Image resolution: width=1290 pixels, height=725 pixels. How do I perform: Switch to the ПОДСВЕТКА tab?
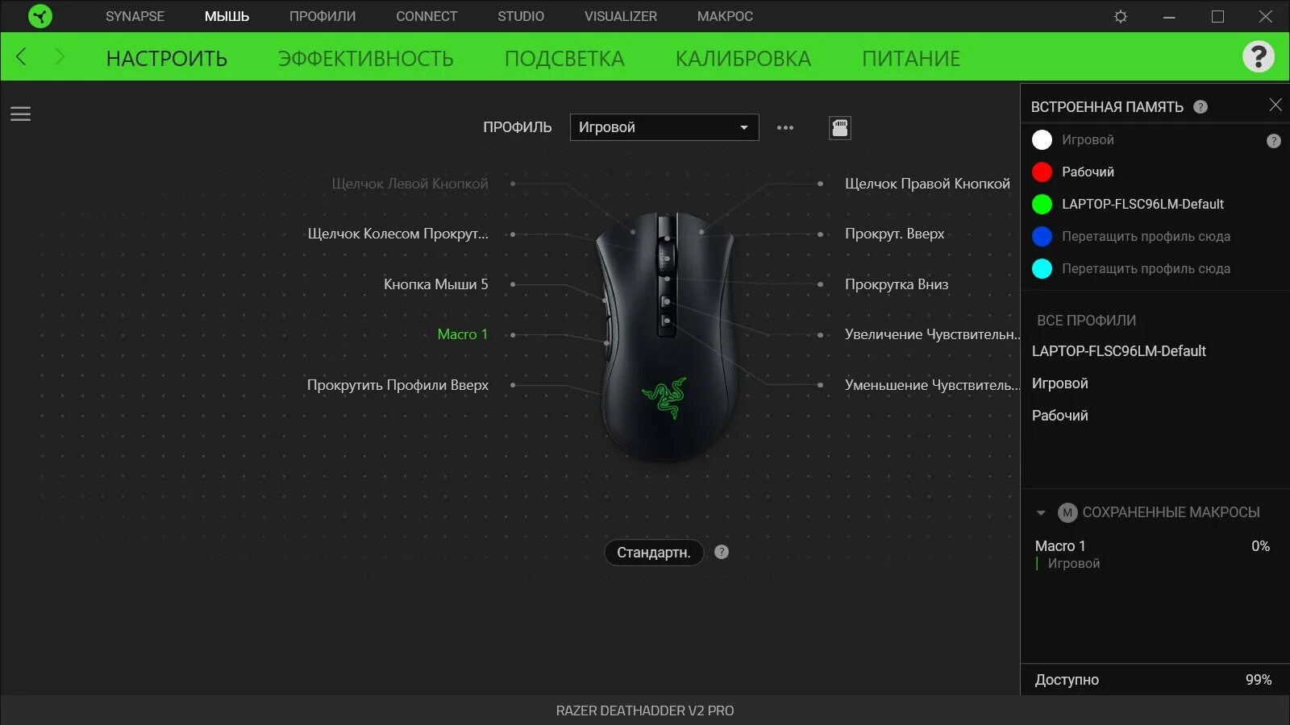[x=564, y=59]
